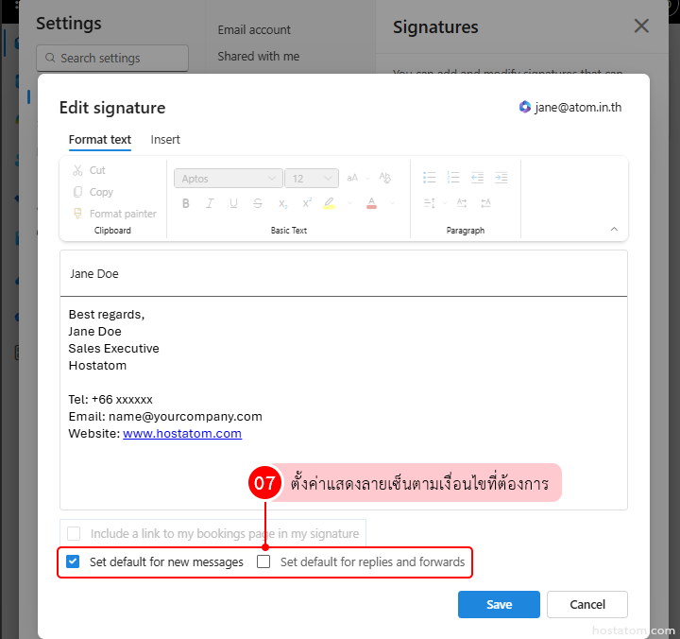The height and width of the screenshot is (639, 680).
Task: Click the Change case aA icon
Action: [x=352, y=178]
